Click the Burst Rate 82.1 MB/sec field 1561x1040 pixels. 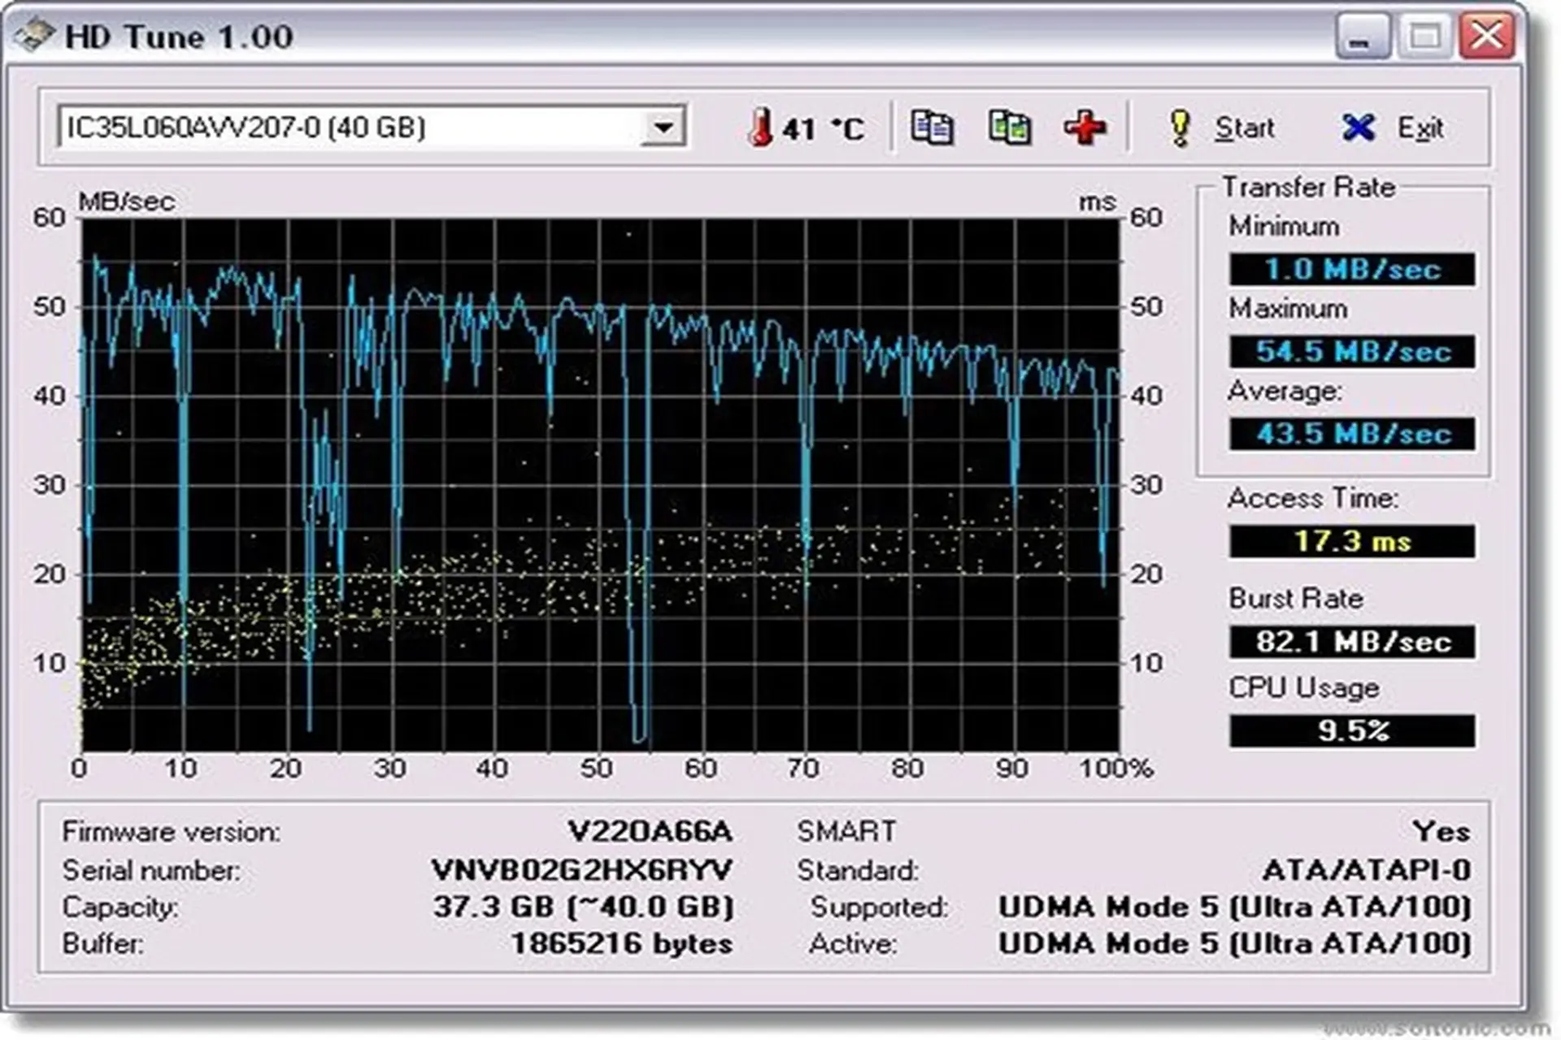pyautogui.click(x=1351, y=642)
